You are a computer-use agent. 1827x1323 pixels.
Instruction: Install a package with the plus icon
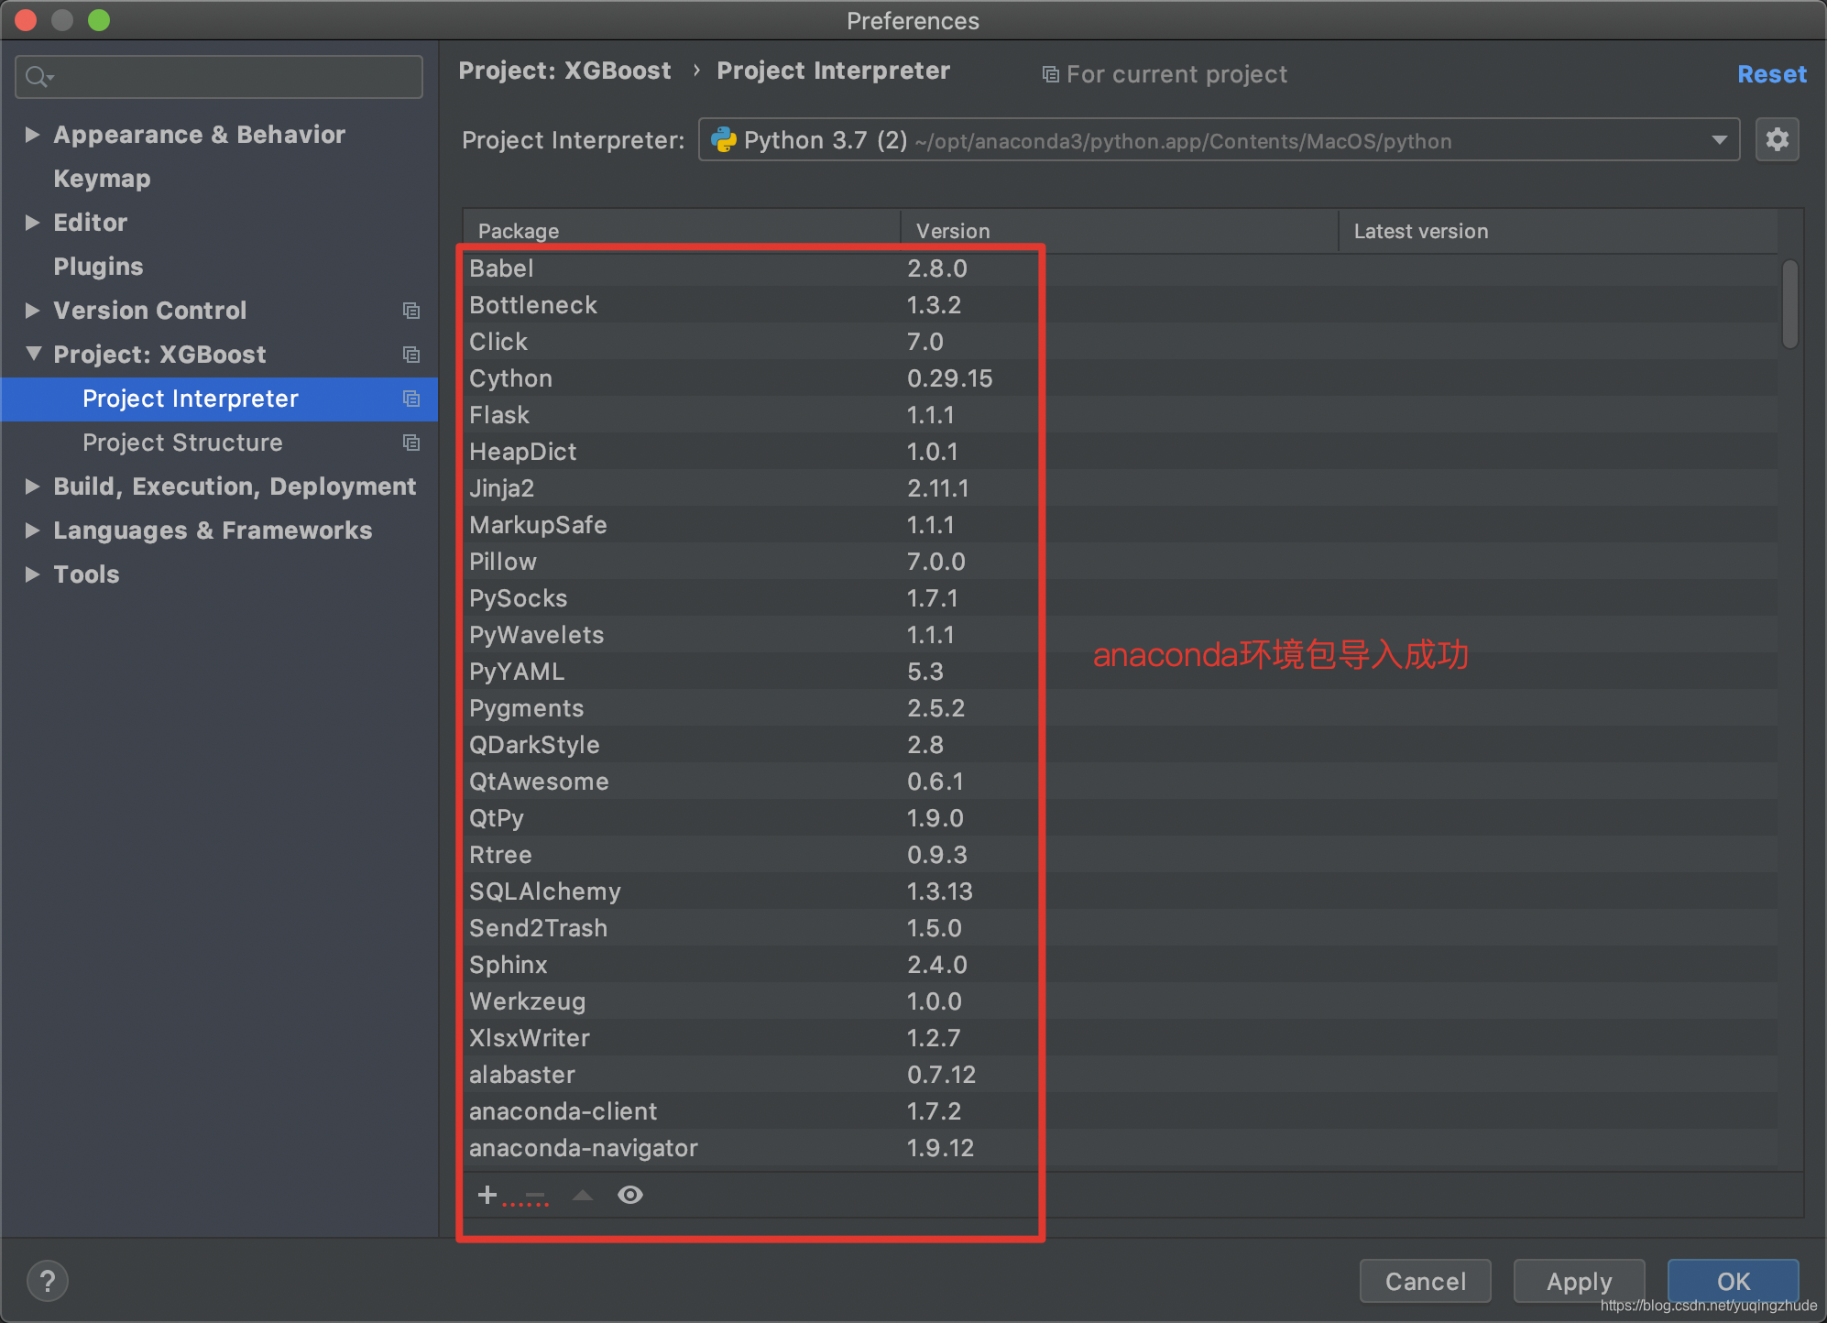(487, 1195)
